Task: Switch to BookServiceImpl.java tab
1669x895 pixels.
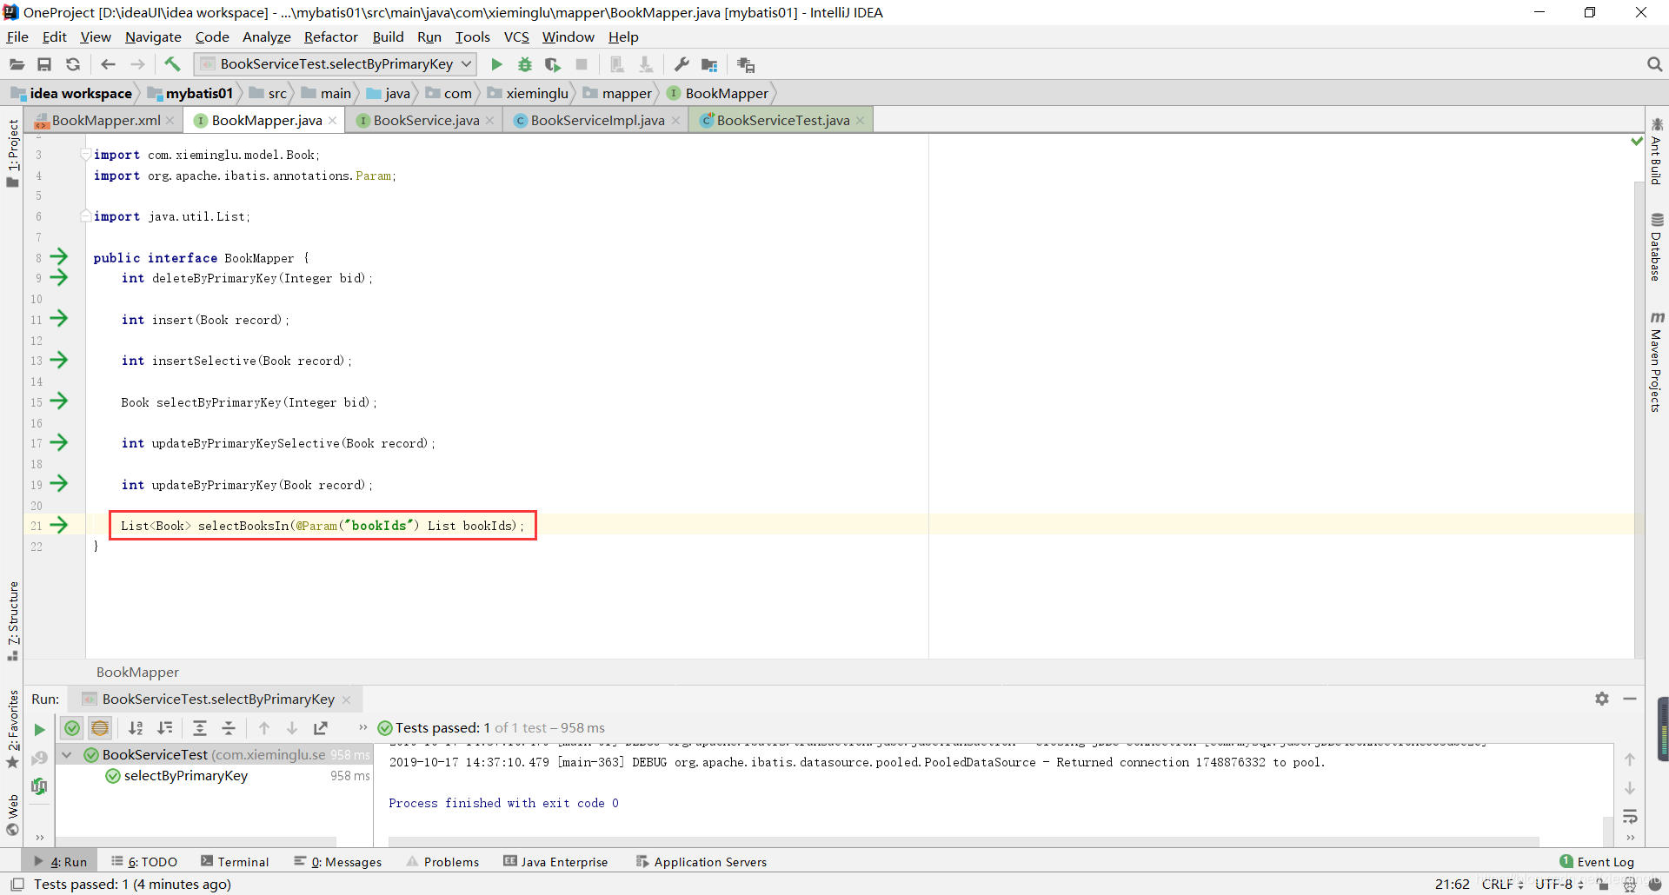Action: coord(597,120)
